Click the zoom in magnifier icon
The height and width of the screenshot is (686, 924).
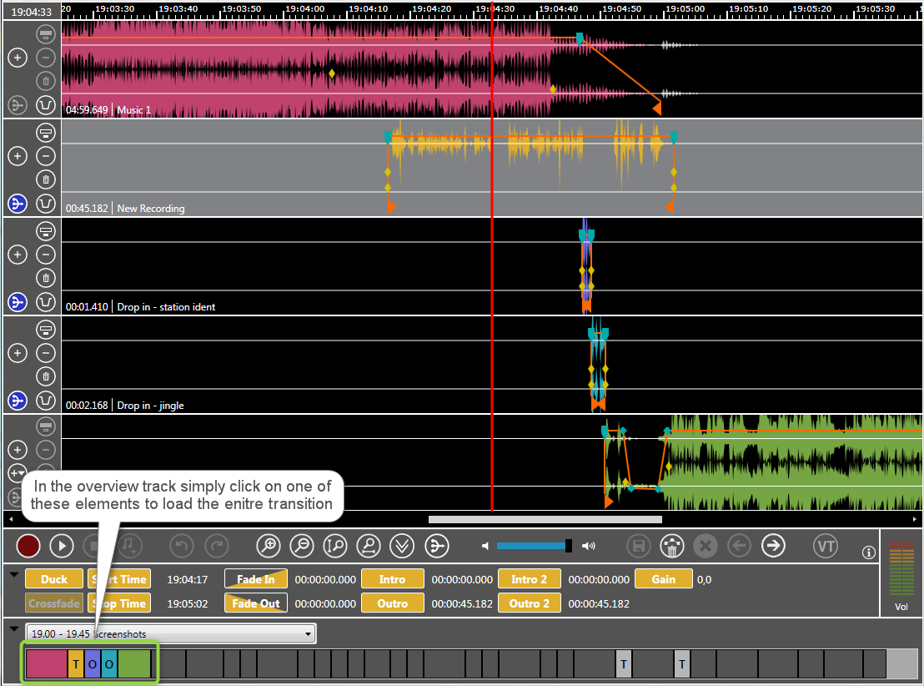click(x=269, y=547)
